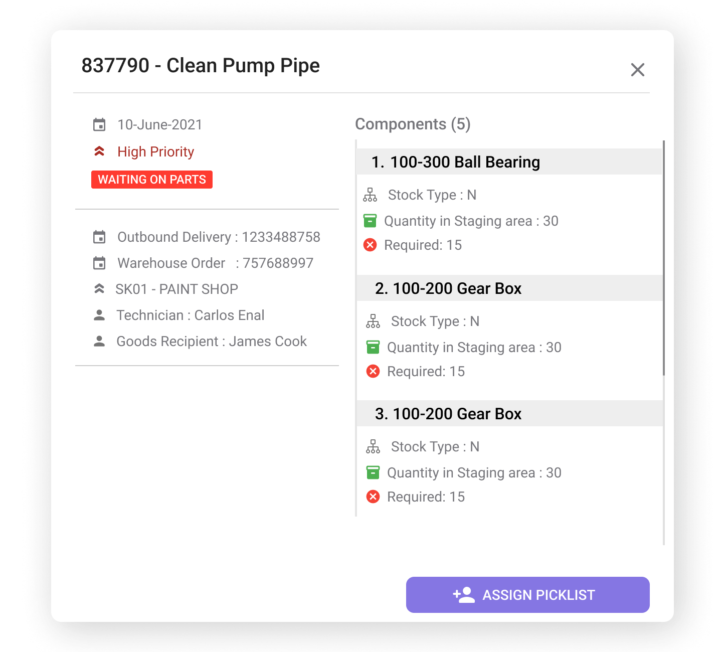Click the chevron icon beside SK01 - PAINT SHOP
This screenshot has width=725, height=652.
click(99, 289)
